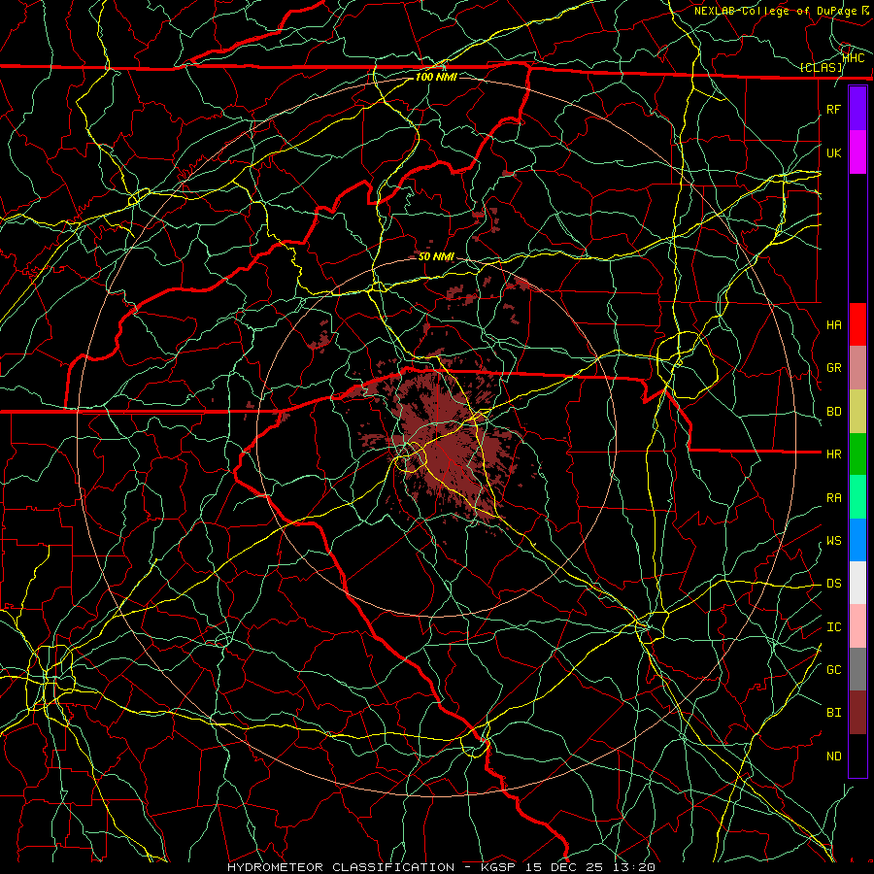Image resolution: width=874 pixels, height=874 pixels.
Task: Click the BD legend label
Action: [834, 412]
